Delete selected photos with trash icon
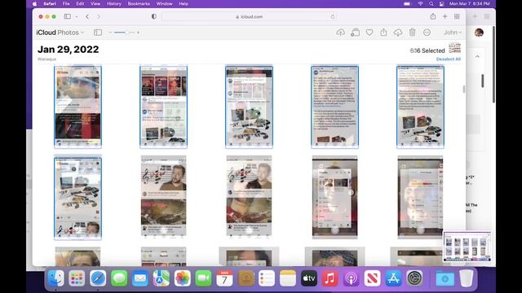The width and height of the screenshot is (522, 293). coord(412,33)
